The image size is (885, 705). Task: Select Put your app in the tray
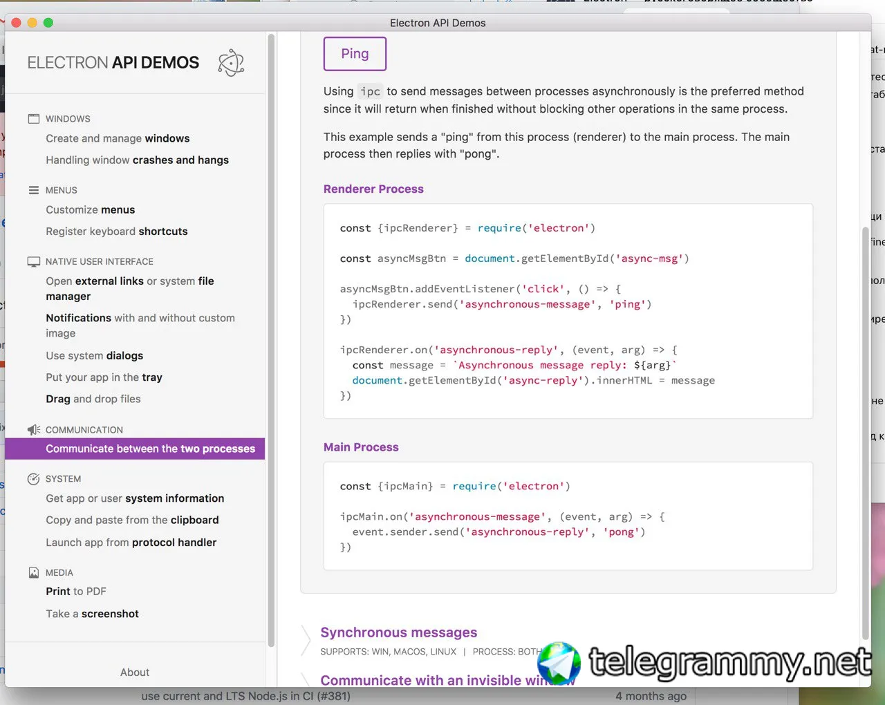104,377
